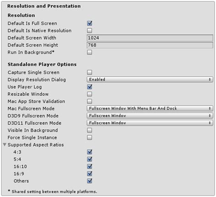Click the Default Screen Height field
This screenshot has width=216, height=197.
tap(150, 45)
